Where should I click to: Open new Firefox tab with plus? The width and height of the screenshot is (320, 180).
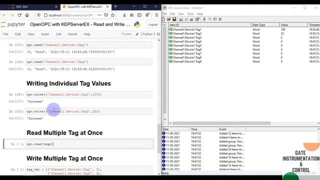[115, 6]
